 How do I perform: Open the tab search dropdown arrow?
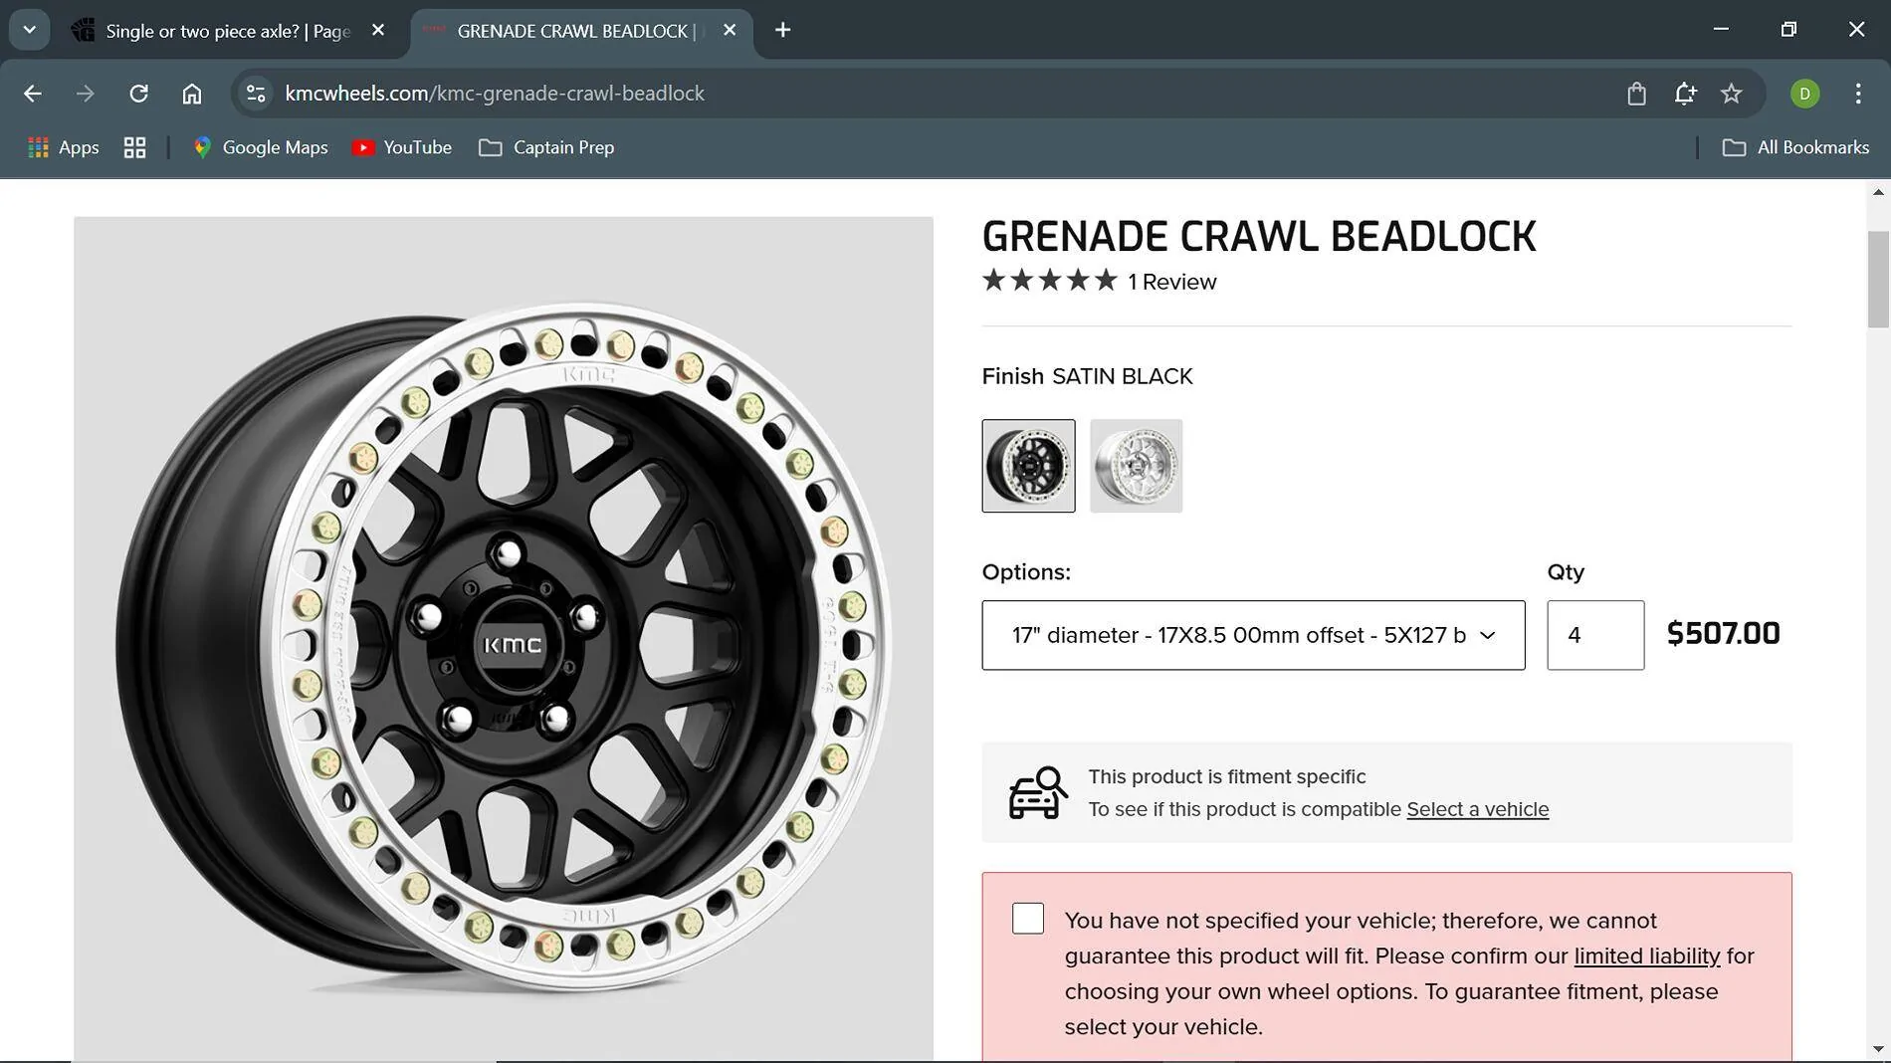click(x=30, y=30)
